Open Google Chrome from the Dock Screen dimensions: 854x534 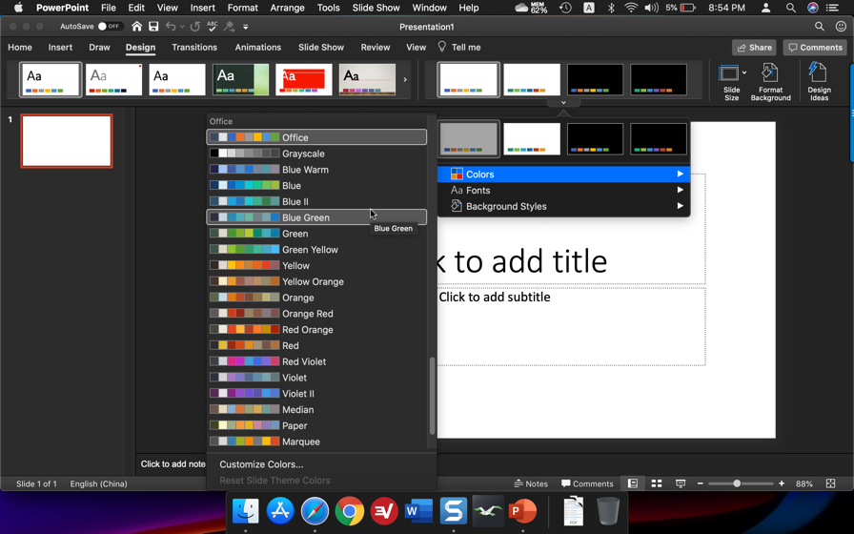click(x=349, y=511)
